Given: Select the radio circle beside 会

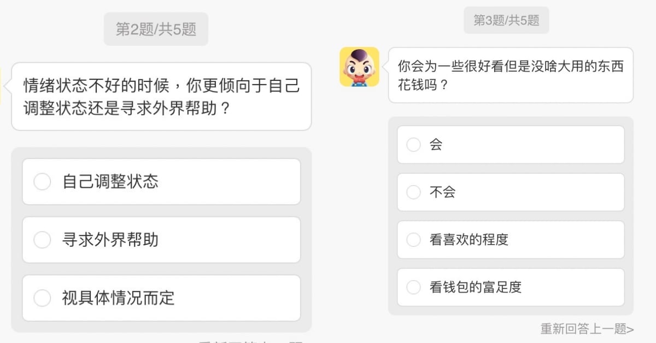Looking at the screenshot, I should pos(414,145).
